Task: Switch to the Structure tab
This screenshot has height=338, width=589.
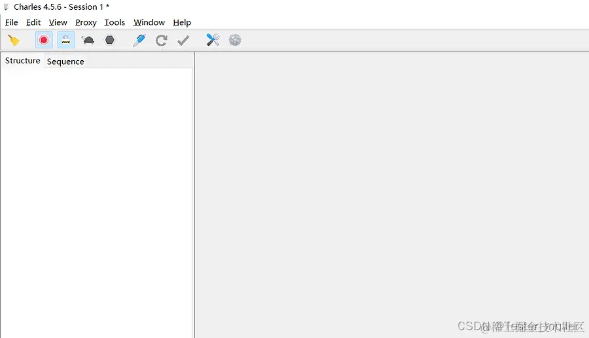Action: pos(22,61)
